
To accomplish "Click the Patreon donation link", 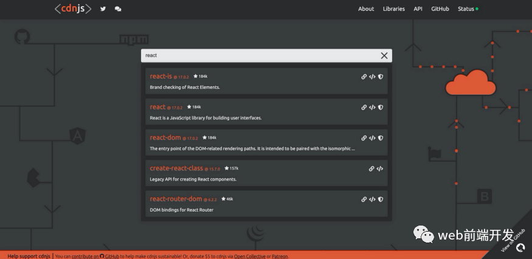I will click(280, 257).
